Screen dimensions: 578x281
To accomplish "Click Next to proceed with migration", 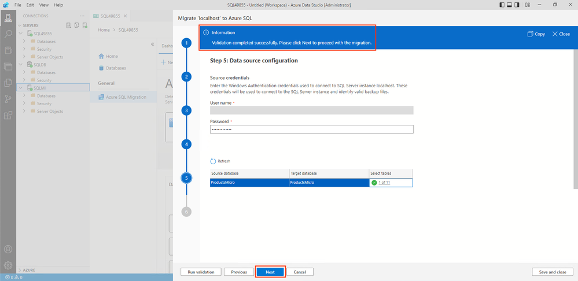I will (x=270, y=272).
